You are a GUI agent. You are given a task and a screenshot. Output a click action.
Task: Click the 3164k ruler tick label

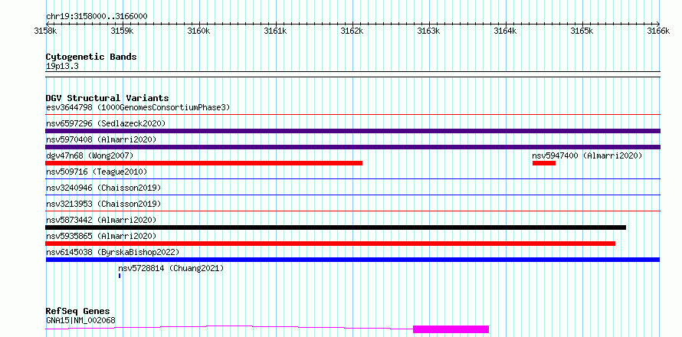pos(506,31)
